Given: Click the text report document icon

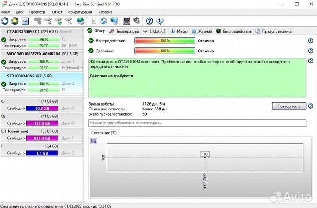Looking at the screenshot, I should click(x=93, y=21).
